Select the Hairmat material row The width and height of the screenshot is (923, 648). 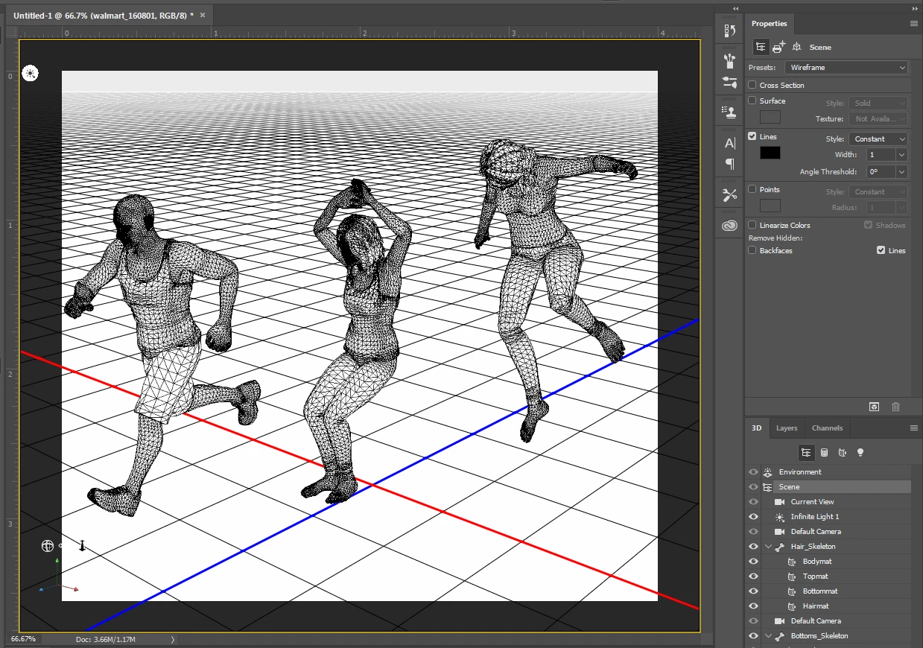pos(828,606)
